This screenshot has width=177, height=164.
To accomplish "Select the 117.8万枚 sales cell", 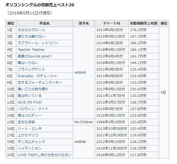I will click(x=144, y=155).
